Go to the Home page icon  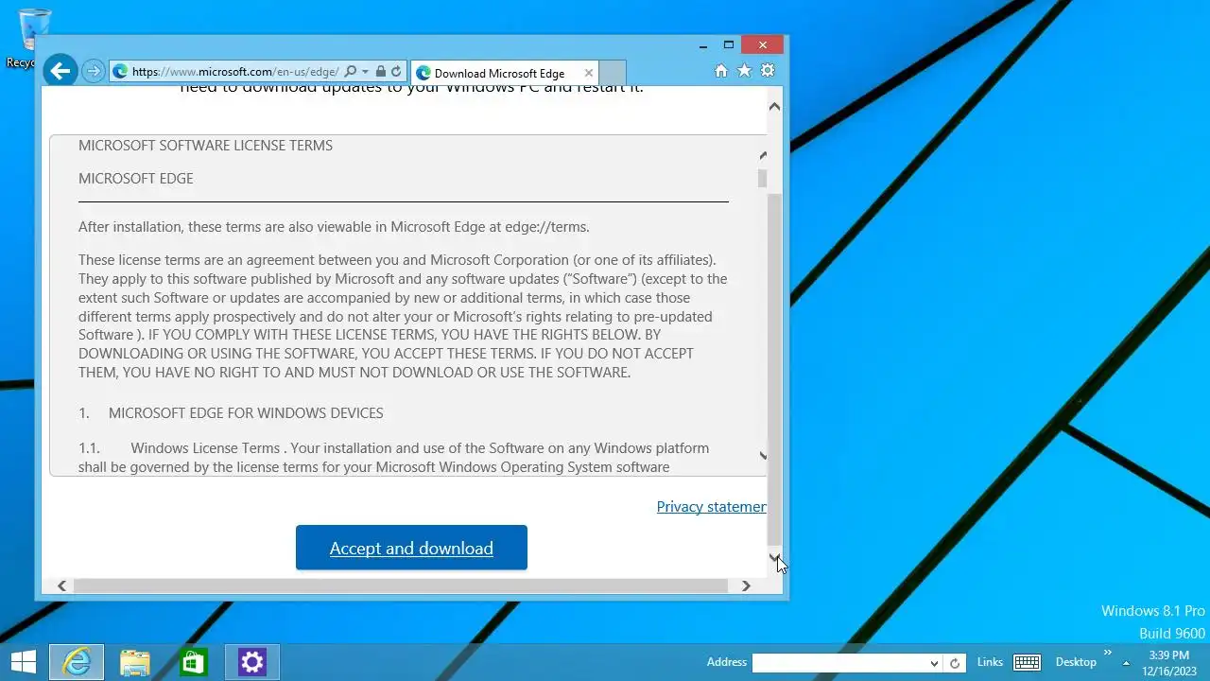coord(721,71)
